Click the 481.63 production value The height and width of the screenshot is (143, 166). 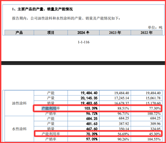click(92, 124)
